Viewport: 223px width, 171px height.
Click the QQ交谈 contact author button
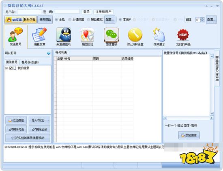pyautogui.click(x=14, y=19)
